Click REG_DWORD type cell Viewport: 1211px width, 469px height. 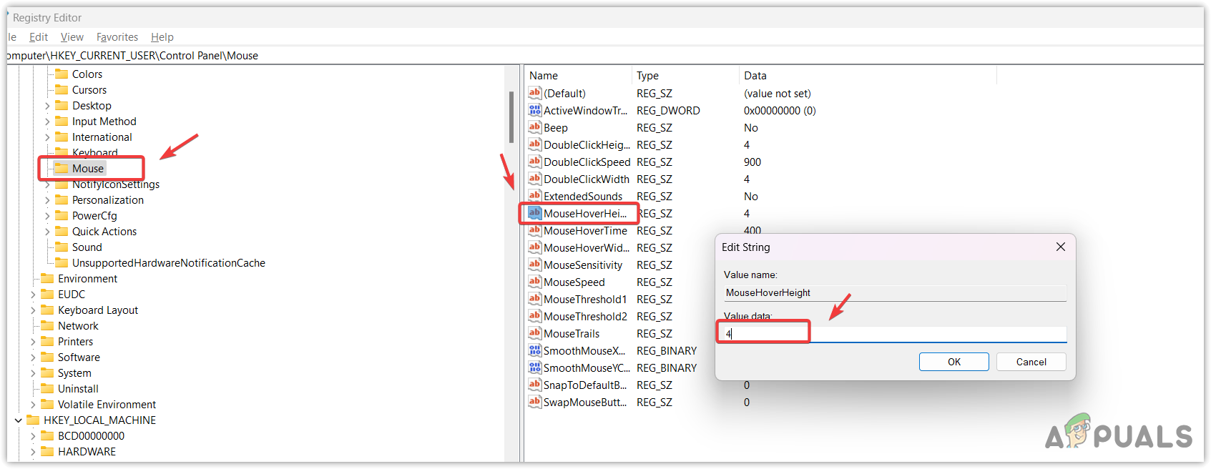[x=668, y=110]
